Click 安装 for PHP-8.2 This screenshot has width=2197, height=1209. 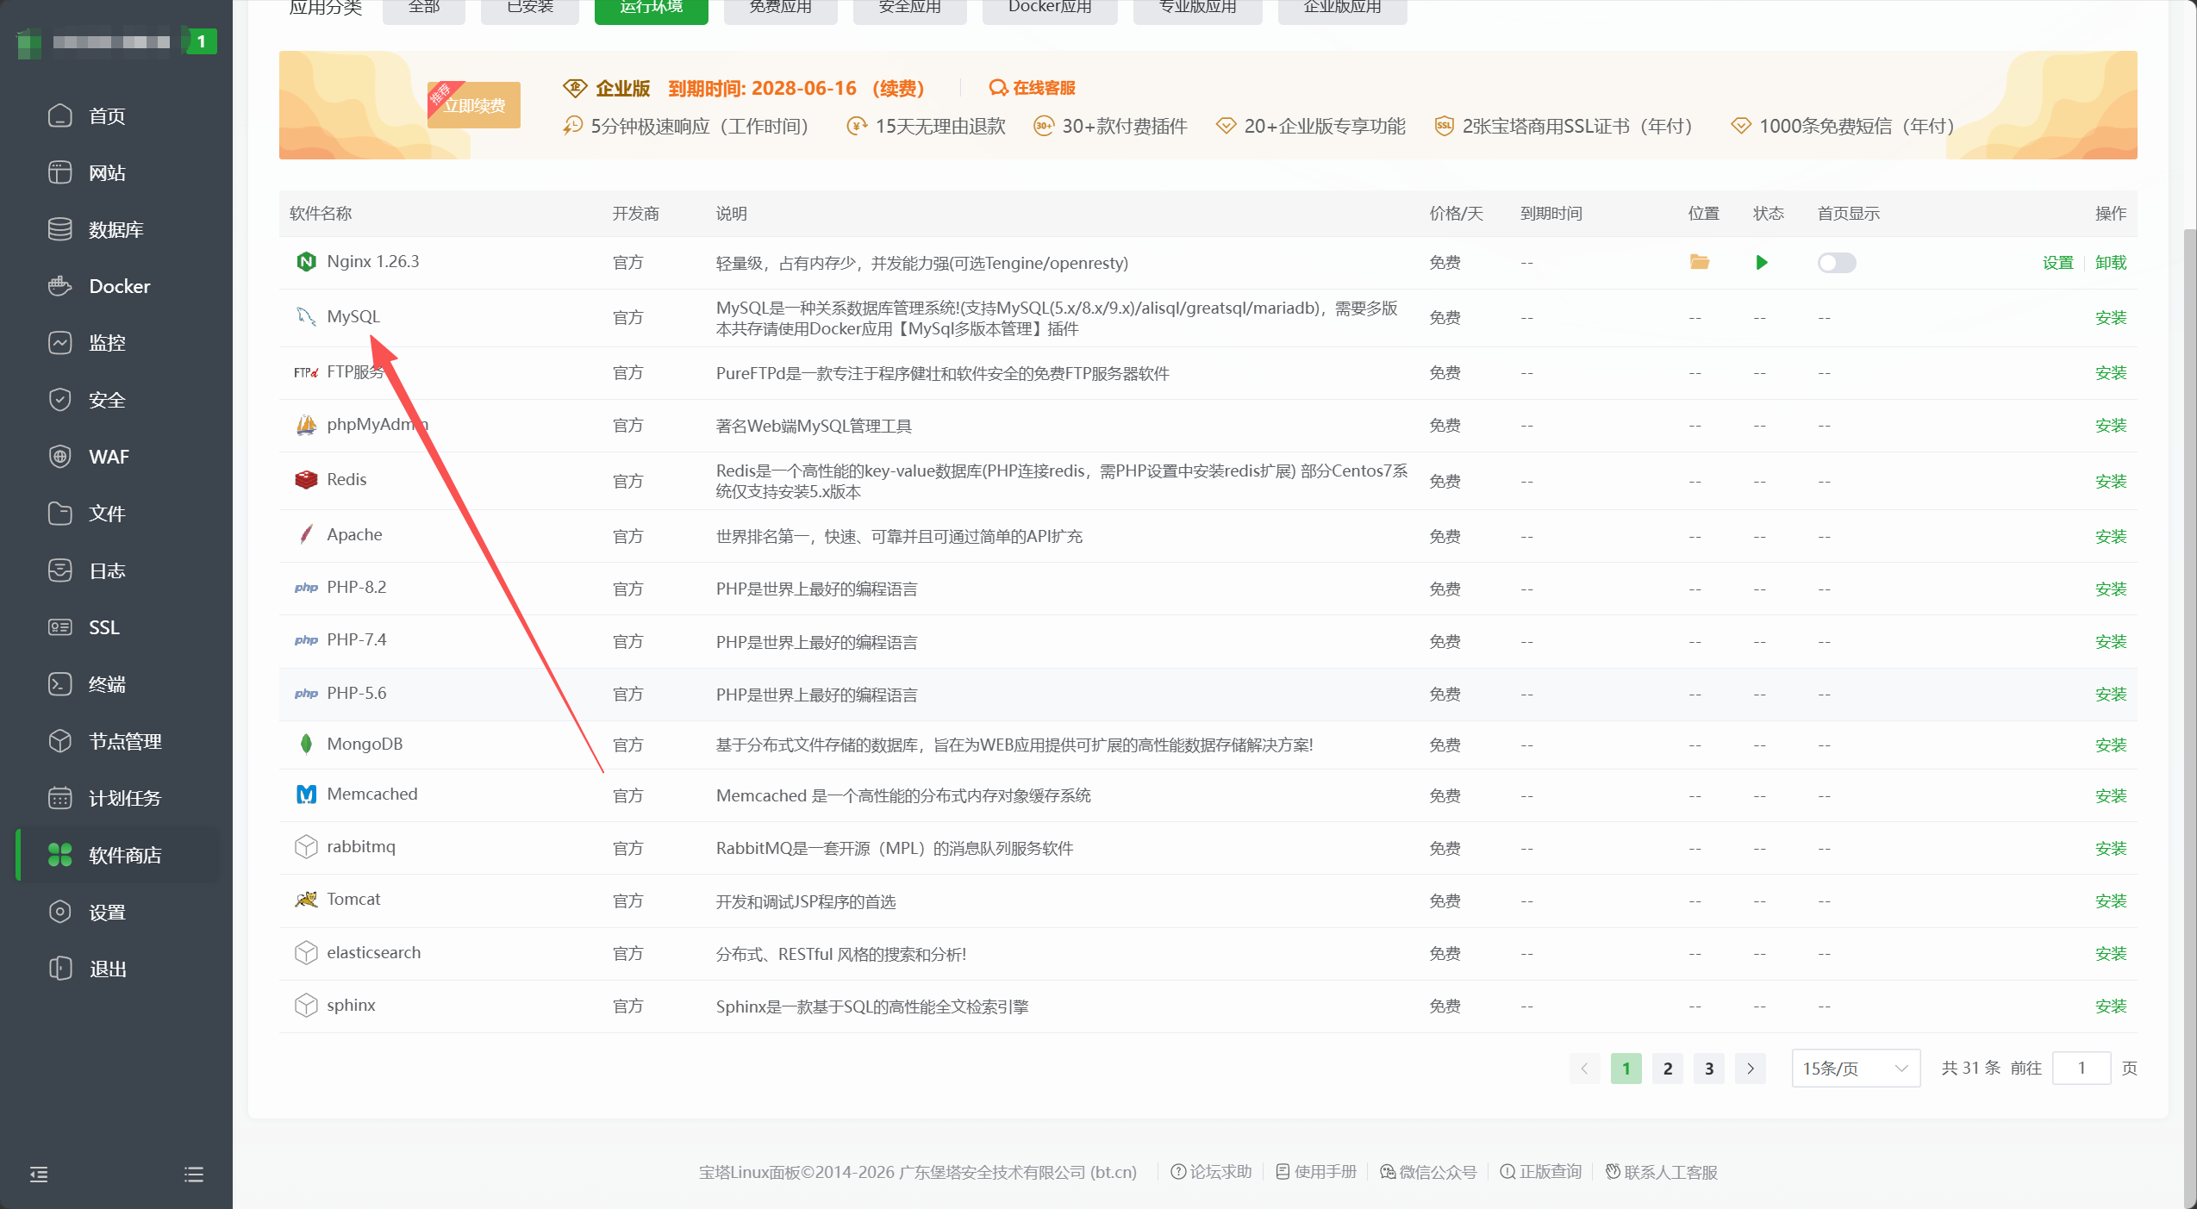[x=2111, y=589]
